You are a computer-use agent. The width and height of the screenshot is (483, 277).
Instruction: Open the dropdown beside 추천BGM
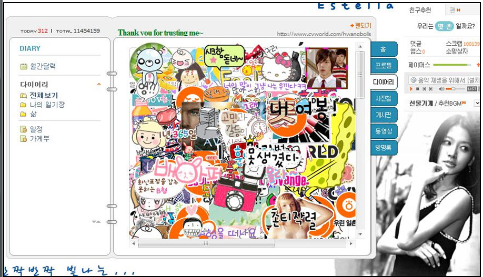(x=477, y=104)
